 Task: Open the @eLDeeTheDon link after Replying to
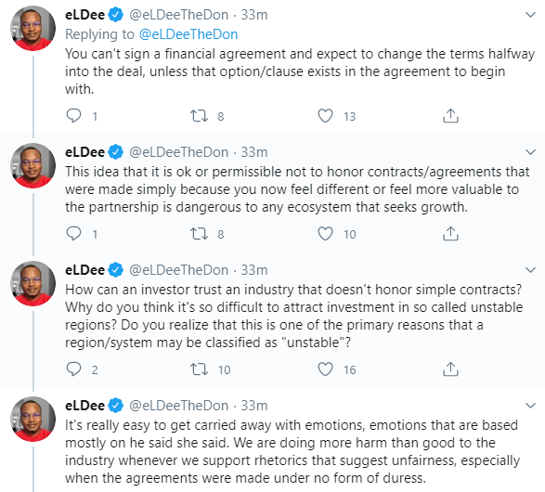coord(188,34)
